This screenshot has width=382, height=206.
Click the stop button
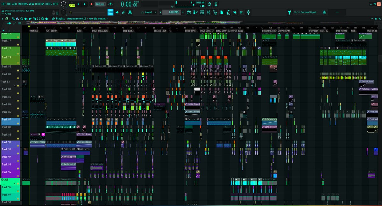click(x=84, y=4)
